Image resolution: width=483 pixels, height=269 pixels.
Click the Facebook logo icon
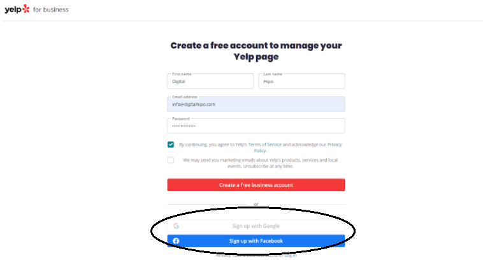[176, 241]
